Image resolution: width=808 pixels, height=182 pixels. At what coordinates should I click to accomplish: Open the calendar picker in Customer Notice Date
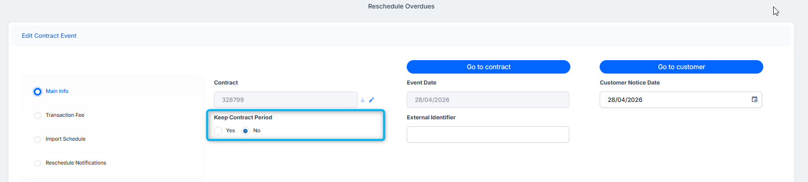coord(754,99)
